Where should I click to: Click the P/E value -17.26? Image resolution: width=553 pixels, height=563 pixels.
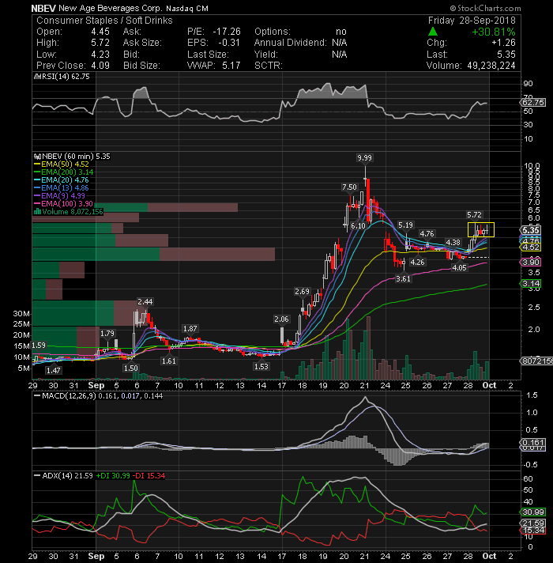[x=226, y=32]
